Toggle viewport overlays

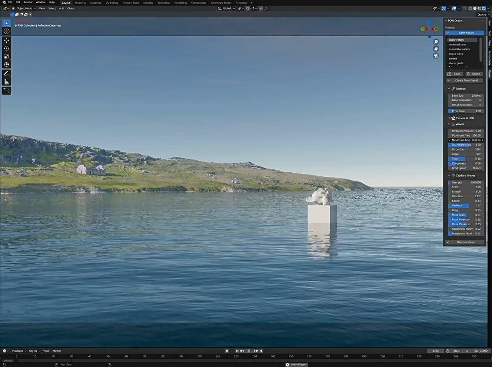click(x=454, y=9)
